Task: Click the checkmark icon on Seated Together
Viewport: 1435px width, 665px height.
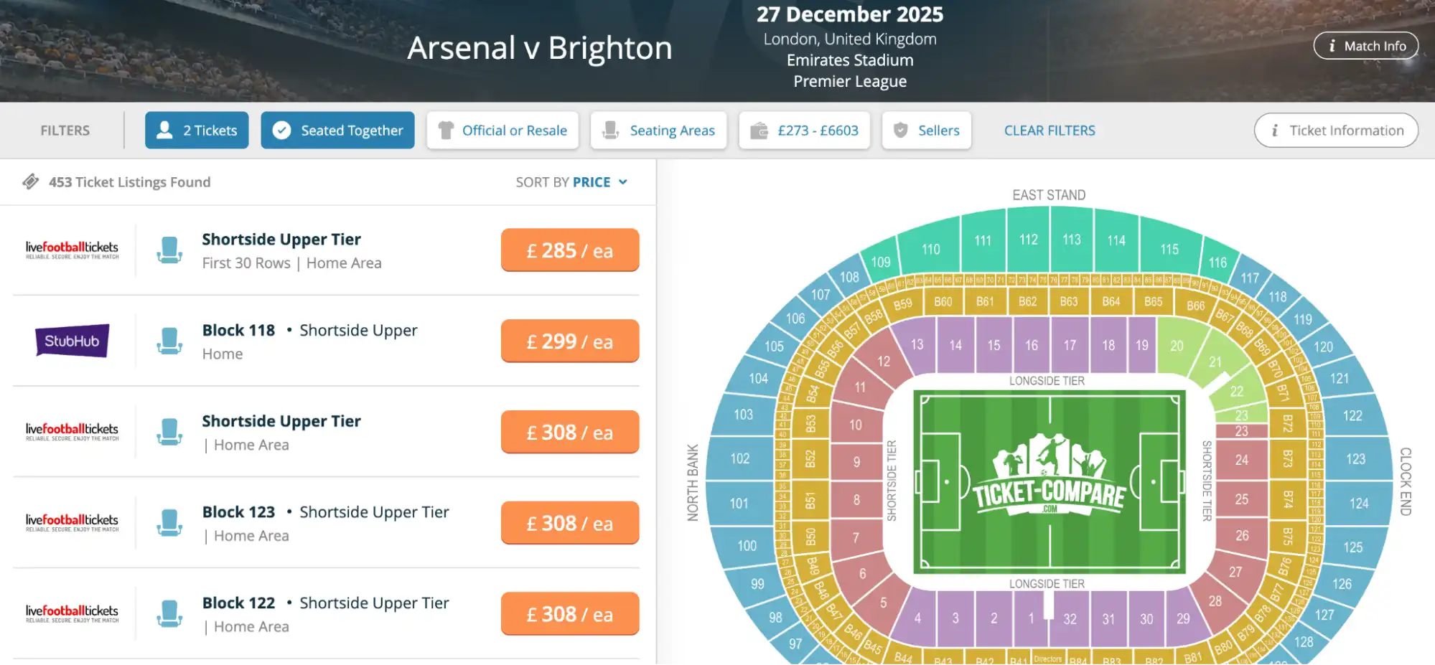Action: pyautogui.click(x=281, y=130)
